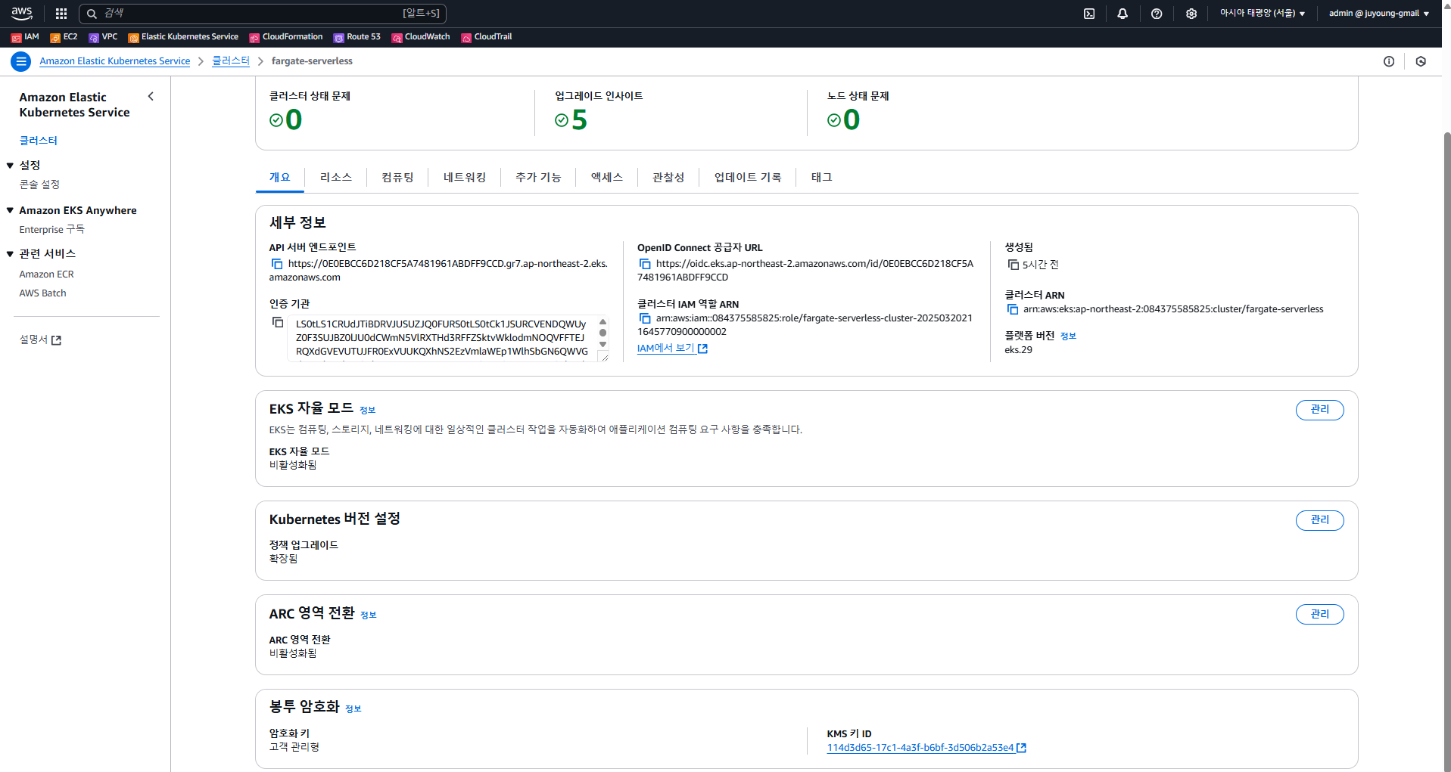1451x772 pixels.
Task: Toggle the side navigation hamburger menu
Action: pos(21,61)
